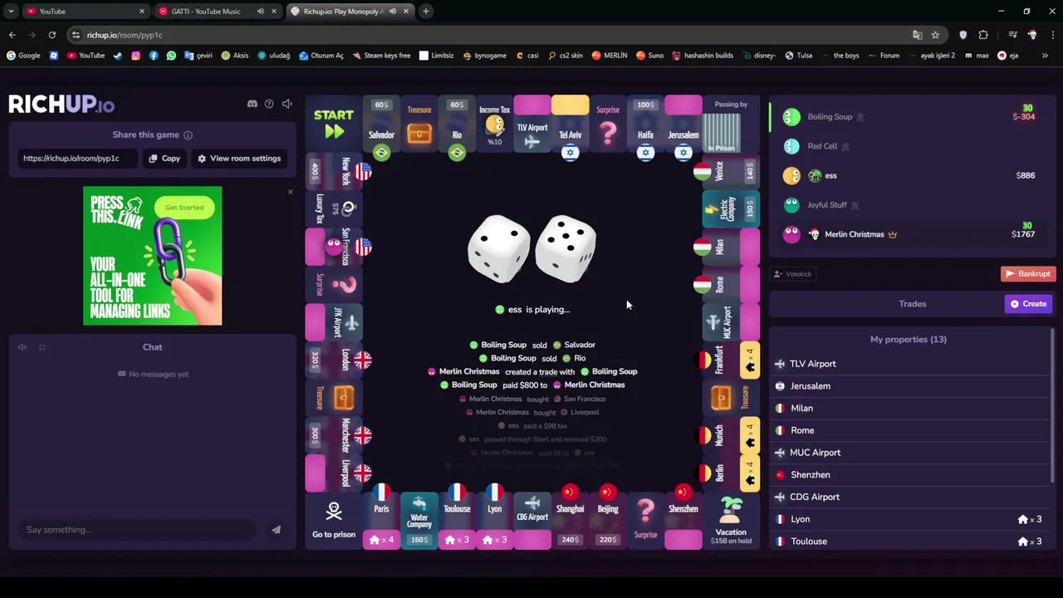Open Toulouse row in My properties
The height and width of the screenshot is (598, 1063).
coord(909,541)
